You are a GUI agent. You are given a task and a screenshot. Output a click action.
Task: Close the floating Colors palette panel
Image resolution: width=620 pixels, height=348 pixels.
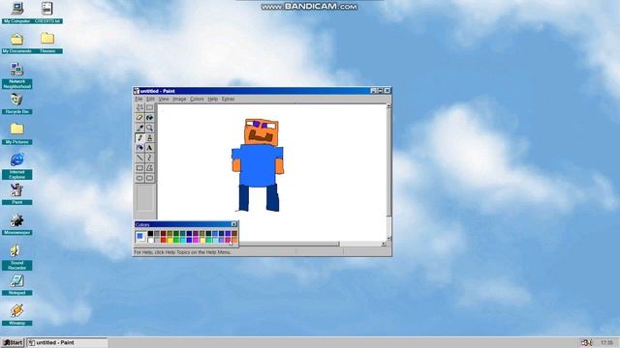[234, 224]
